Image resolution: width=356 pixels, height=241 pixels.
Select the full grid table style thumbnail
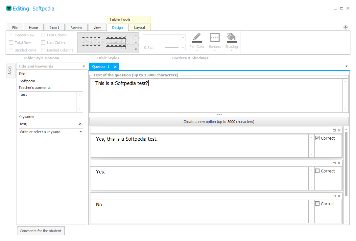click(x=116, y=43)
